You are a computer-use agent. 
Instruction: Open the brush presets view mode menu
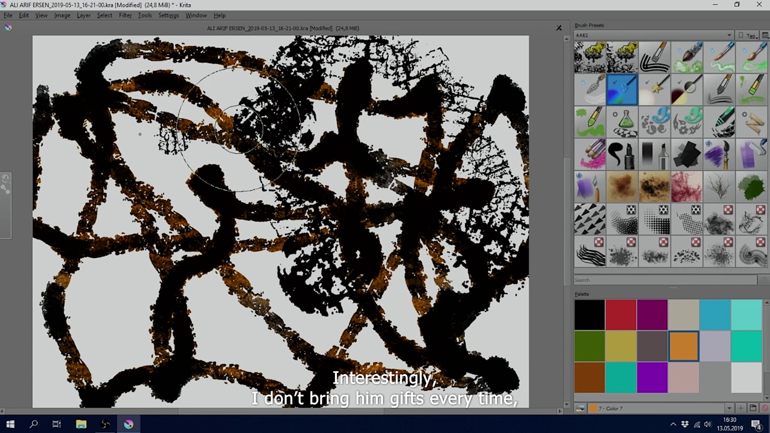coord(765,35)
